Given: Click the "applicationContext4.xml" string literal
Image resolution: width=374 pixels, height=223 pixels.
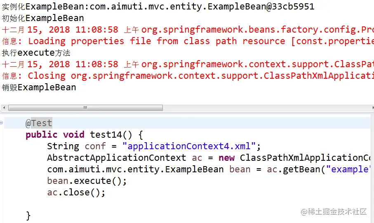Looking at the screenshot, I should click(189, 146).
